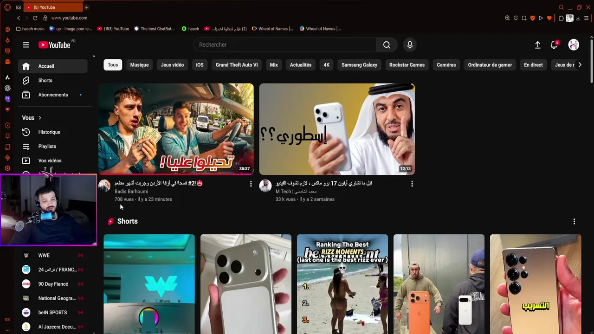Viewport: 594px width, 334px height.
Task: Open M Tech channel avatar
Action: 265,186
